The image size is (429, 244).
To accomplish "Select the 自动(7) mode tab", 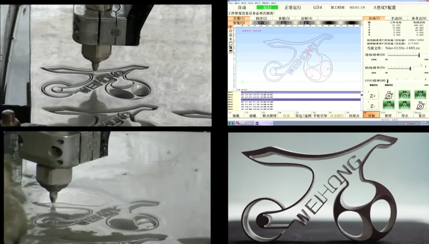I will tap(374, 18).
